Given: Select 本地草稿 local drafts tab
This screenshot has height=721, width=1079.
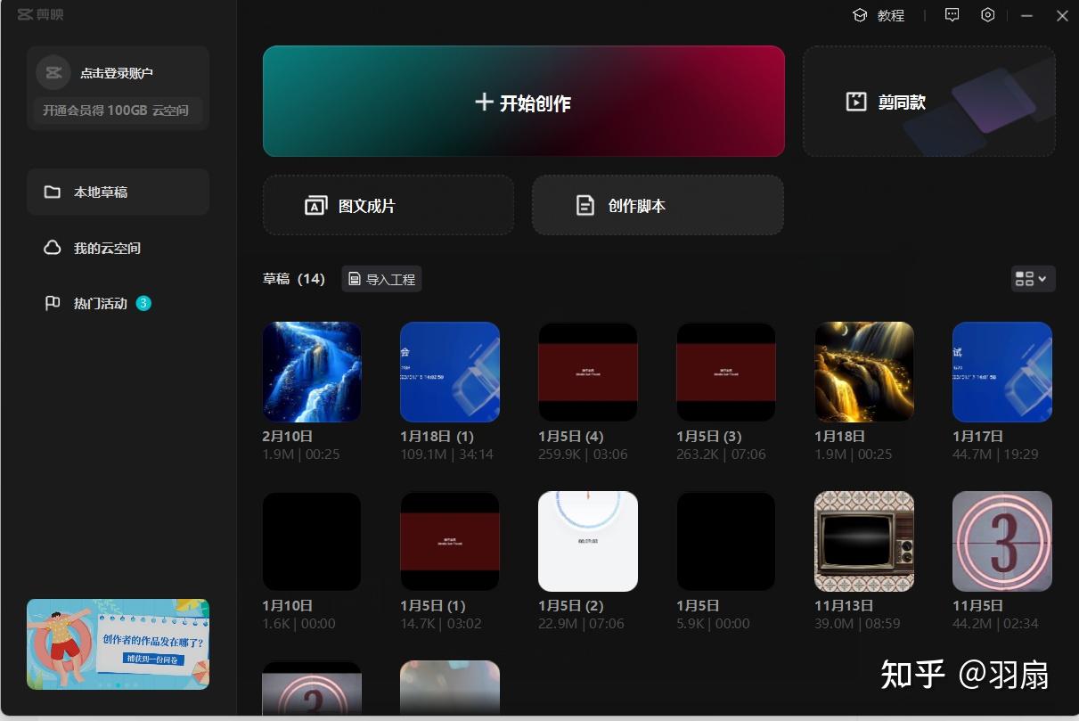Looking at the screenshot, I should point(118,192).
